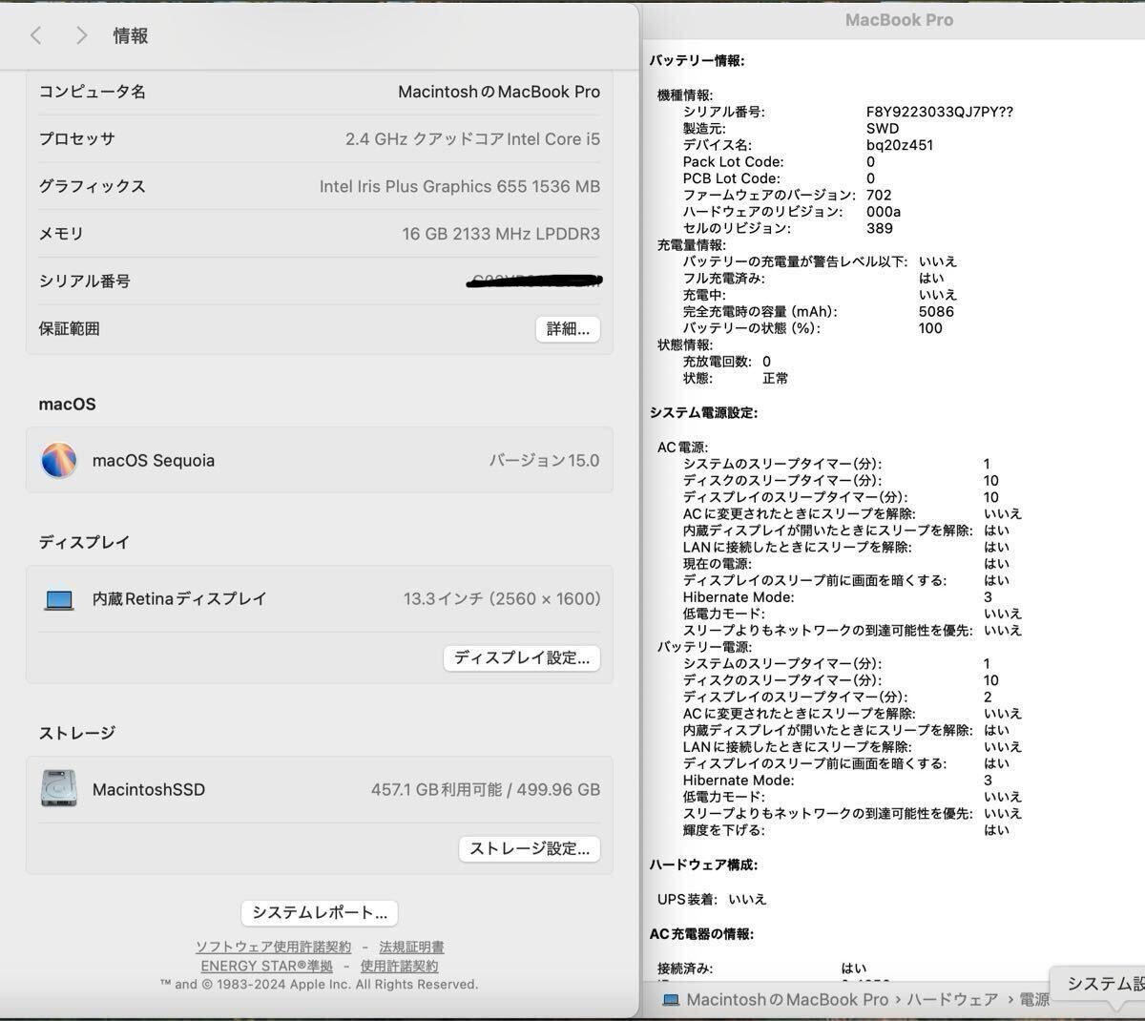This screenshot has width=1145, height=1021.
Task: Click the ディスプレイ section heading
Action: tap(84, 542)
